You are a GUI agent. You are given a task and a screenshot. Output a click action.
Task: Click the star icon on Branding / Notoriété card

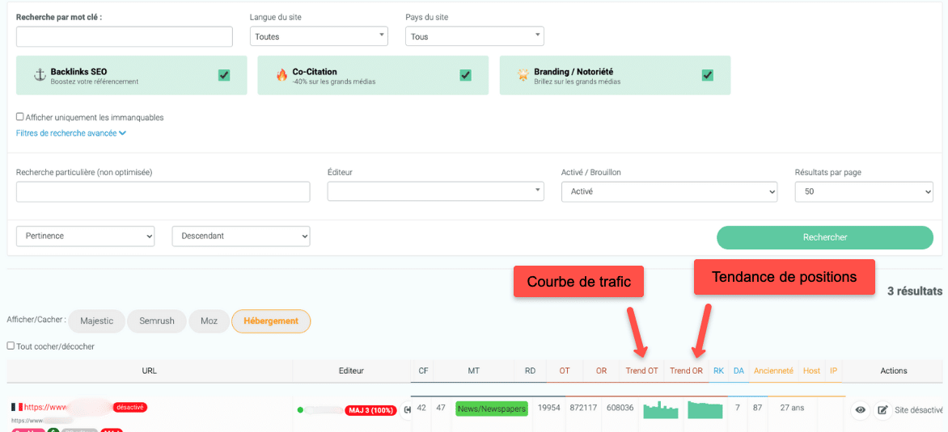[523, 75]
